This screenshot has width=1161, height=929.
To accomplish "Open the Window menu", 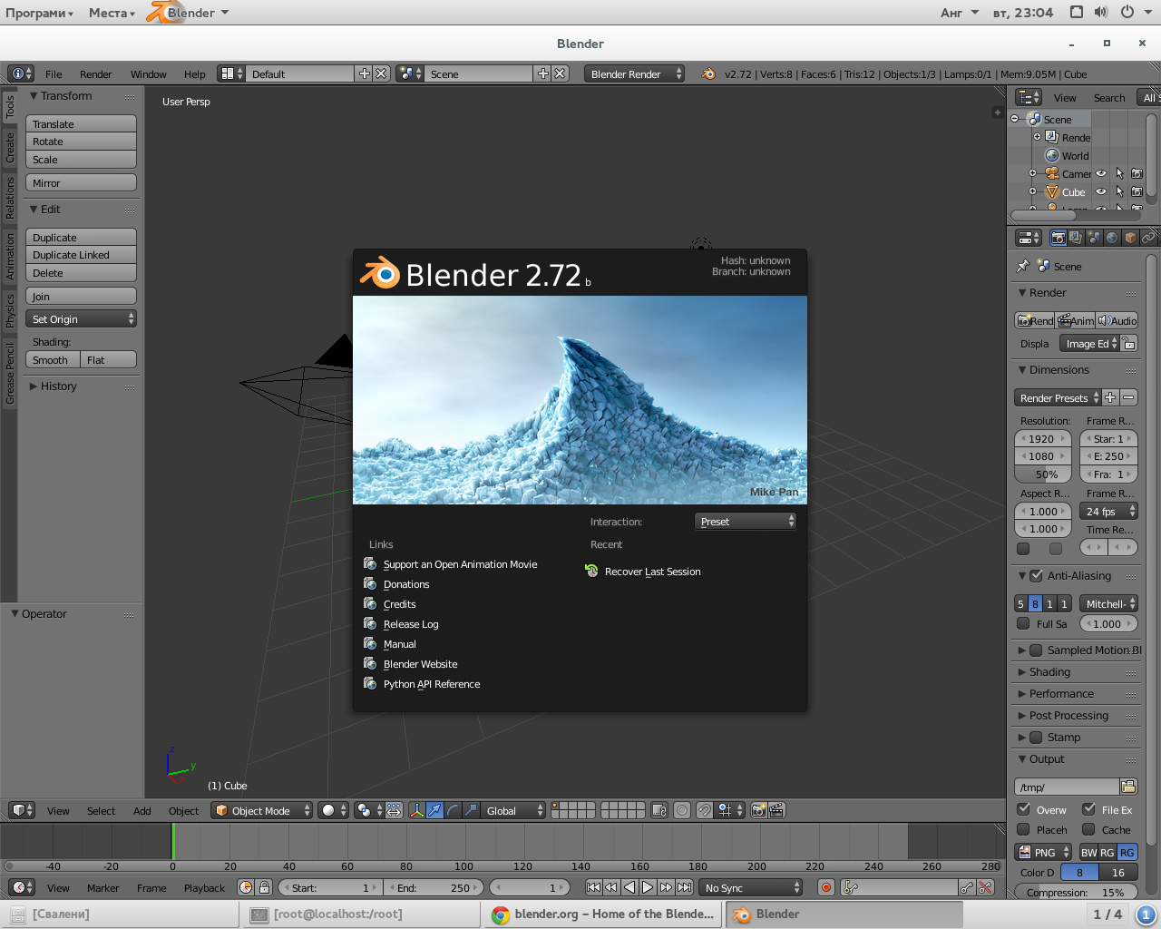I will point(148,74).
